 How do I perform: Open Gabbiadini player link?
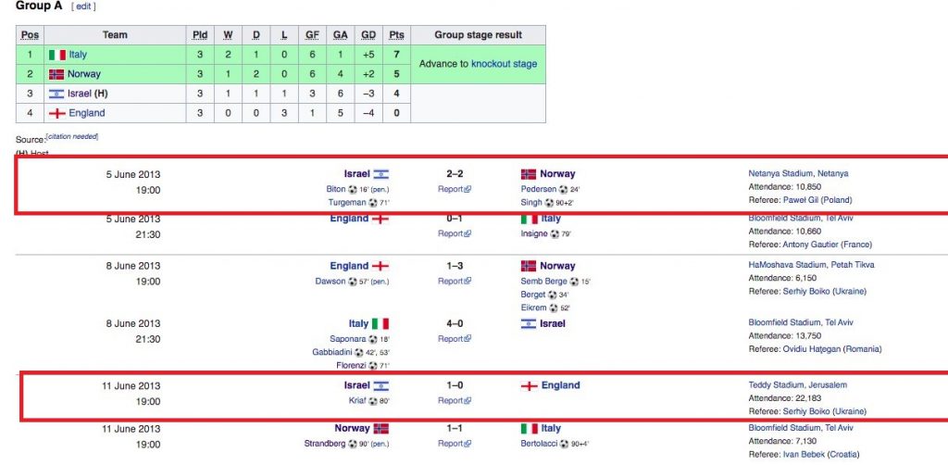[x=332, y=352]
